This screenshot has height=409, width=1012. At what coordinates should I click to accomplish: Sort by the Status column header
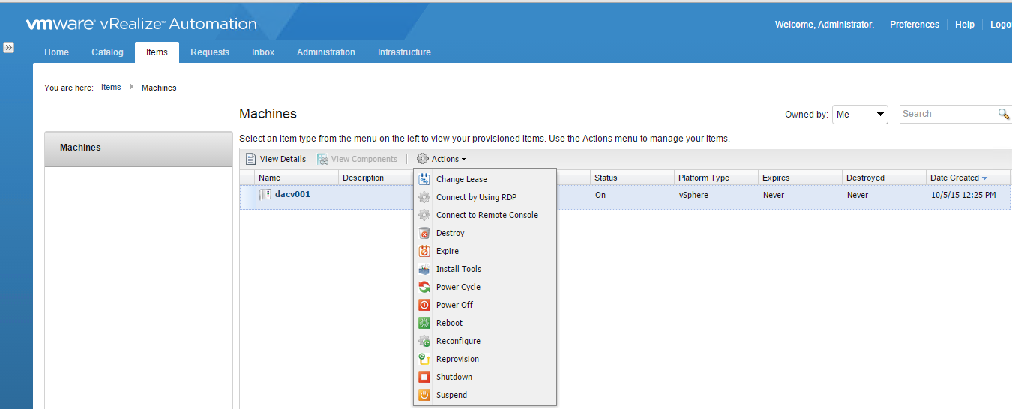point(606,178)
